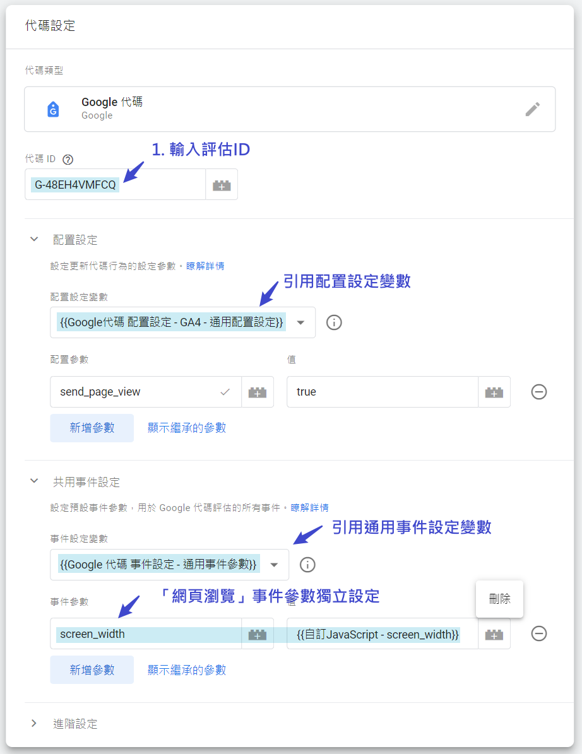
Task: Click the 代碼設定 panel heading
Action: (x=50, y=25)
